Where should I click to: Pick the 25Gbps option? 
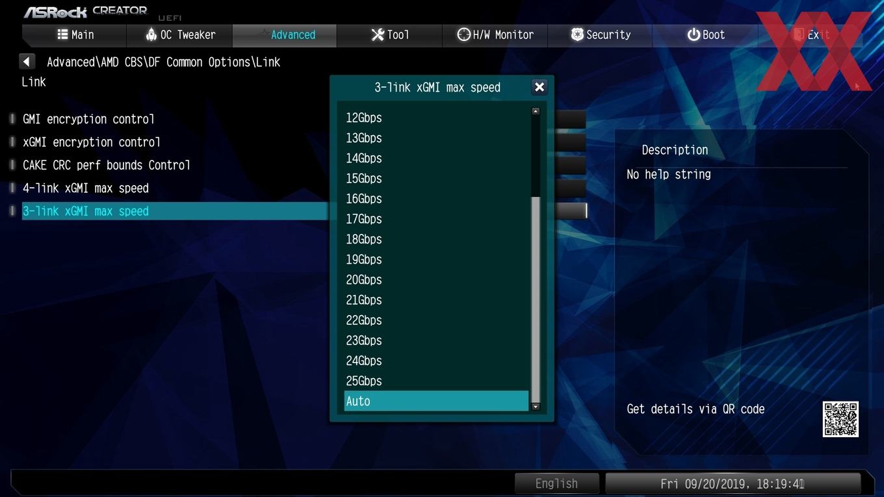[436, 381]
